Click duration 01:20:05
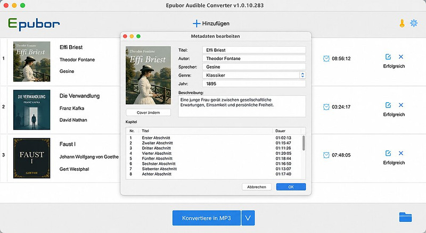The image size is (426, 233). tap(283, 153)
